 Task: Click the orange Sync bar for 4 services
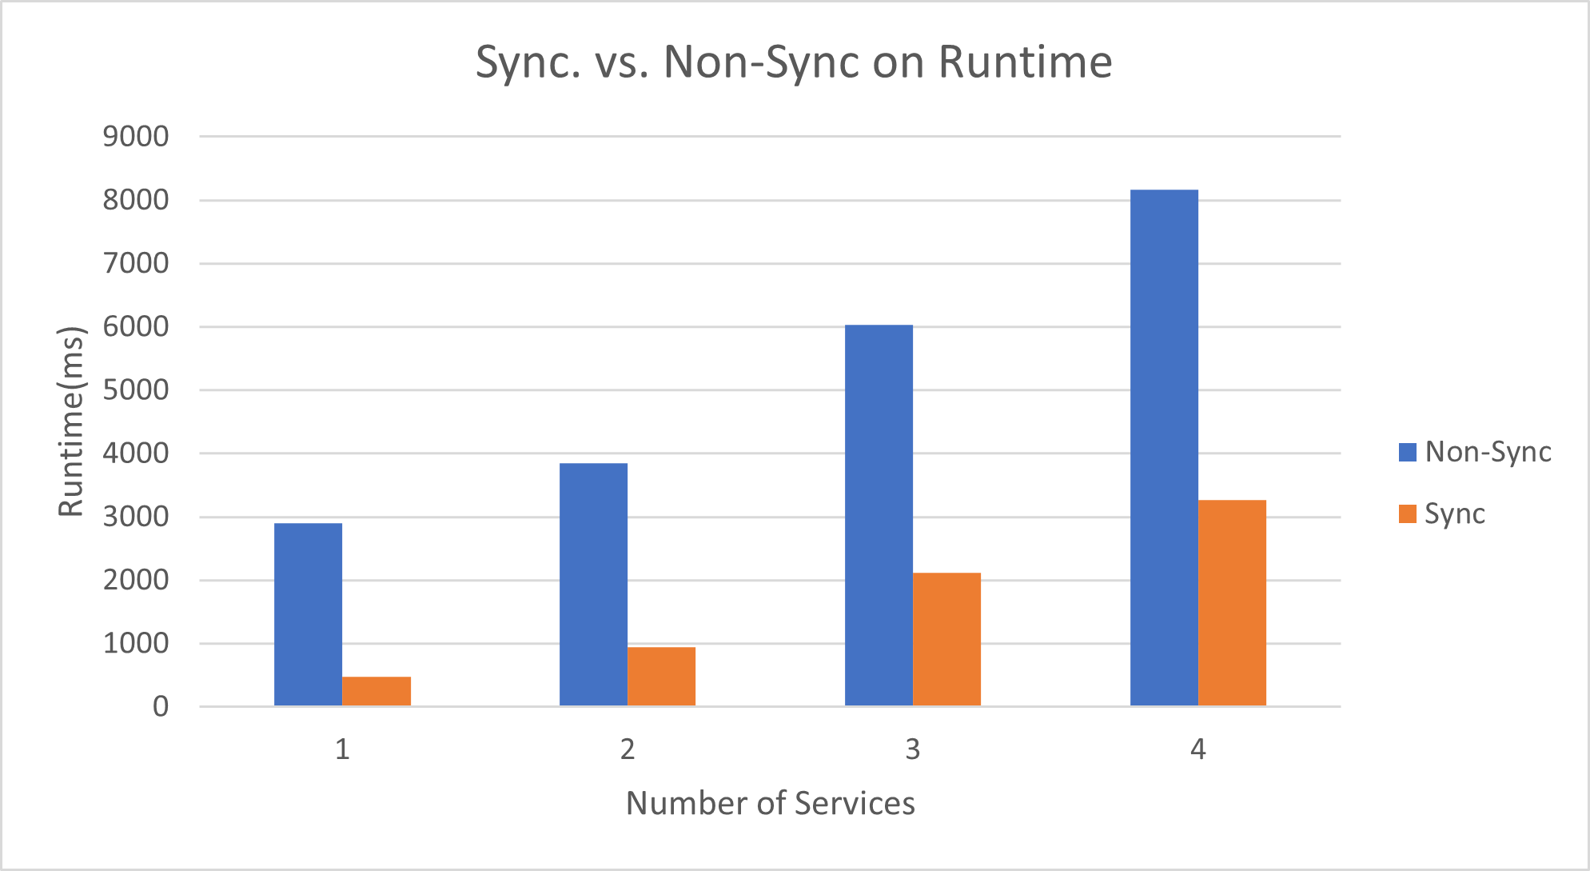[x=1232, y=603]
